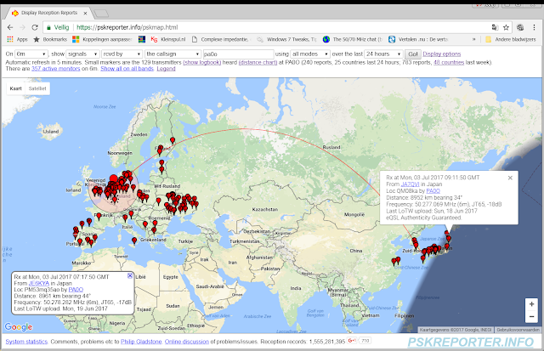Image resolution: width=544 pixels, height=351 pixels.
Task: Open the Chrome three-dot menu
Action: pyautogui.click(x=534, y=27)
